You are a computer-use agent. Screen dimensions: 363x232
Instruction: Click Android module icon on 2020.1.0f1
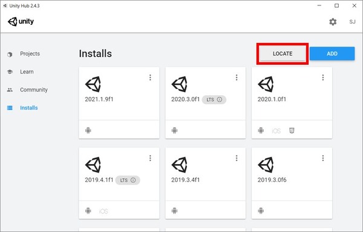pos(261,130)
